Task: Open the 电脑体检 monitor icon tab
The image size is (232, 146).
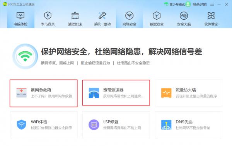Action: 20,16
